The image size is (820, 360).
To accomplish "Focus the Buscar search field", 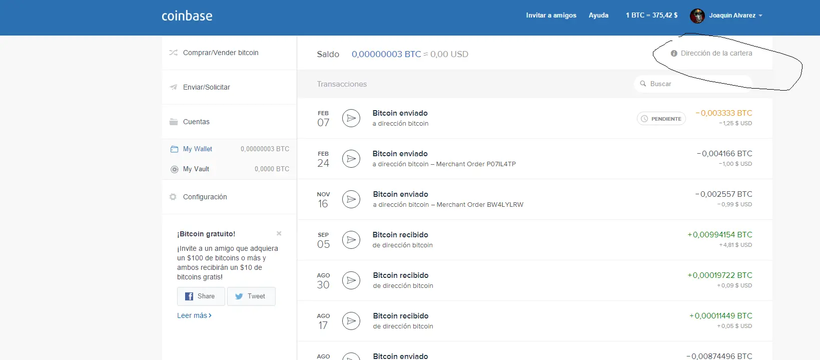I will (693, 84).
